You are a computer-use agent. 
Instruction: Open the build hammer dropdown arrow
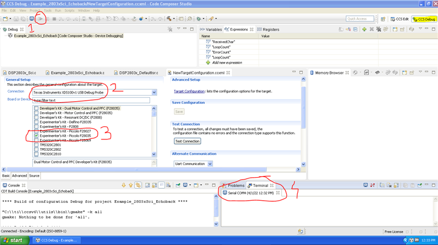174,19
